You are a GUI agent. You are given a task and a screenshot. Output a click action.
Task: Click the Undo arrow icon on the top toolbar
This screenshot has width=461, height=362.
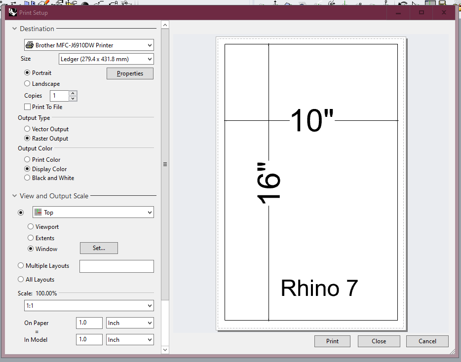(101, 2)
